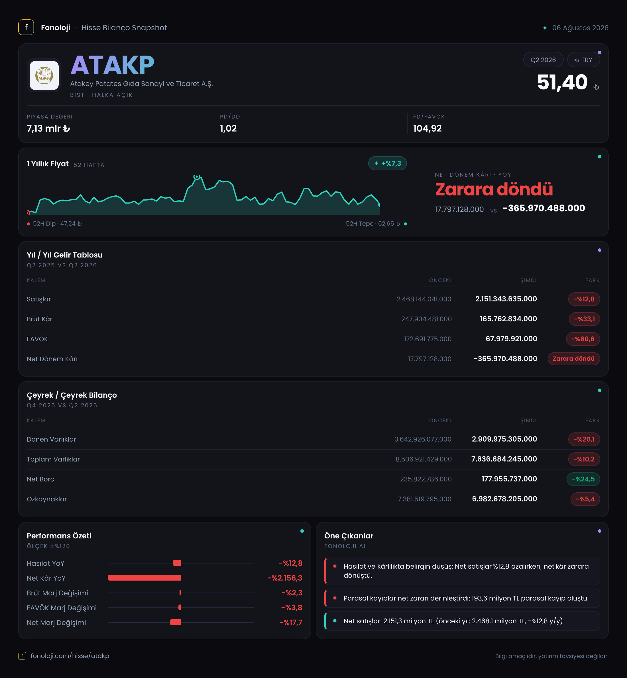This screenshot has height=678, width=627.
Task: Click the Net Marj Değişimi red bar
Action: coord(175,622)
